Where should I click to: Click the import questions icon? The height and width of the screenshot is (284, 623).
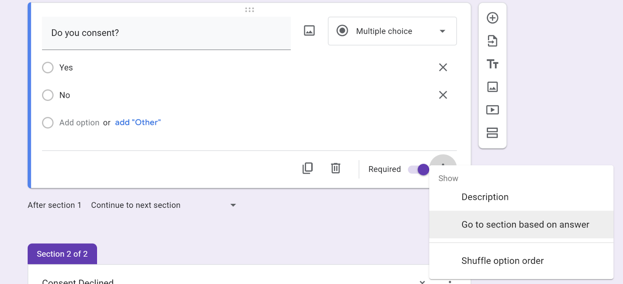[x=493, y=41]
